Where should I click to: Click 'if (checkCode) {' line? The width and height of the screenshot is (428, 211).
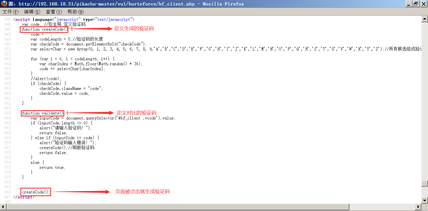coord(48,84)
